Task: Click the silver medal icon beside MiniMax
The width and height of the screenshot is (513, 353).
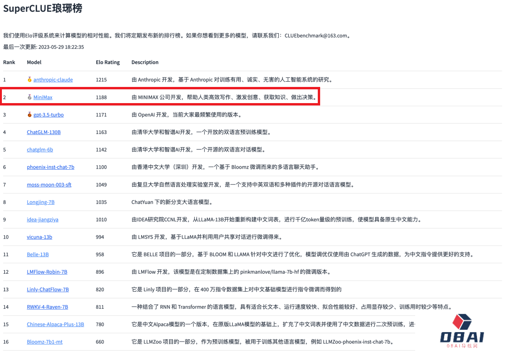Action: pos(29,97)
